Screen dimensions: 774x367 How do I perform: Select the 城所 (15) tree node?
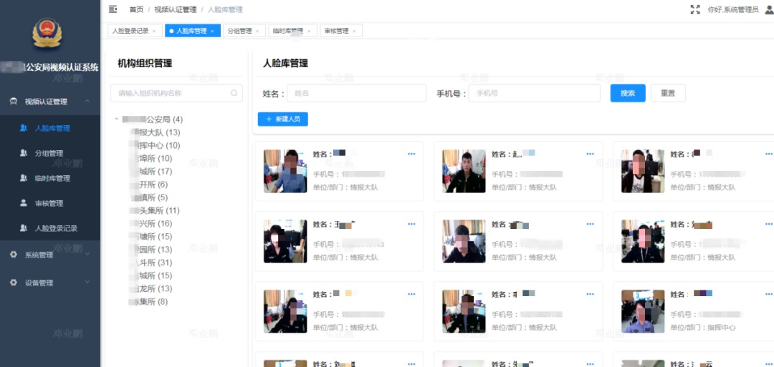coord(152,275)
